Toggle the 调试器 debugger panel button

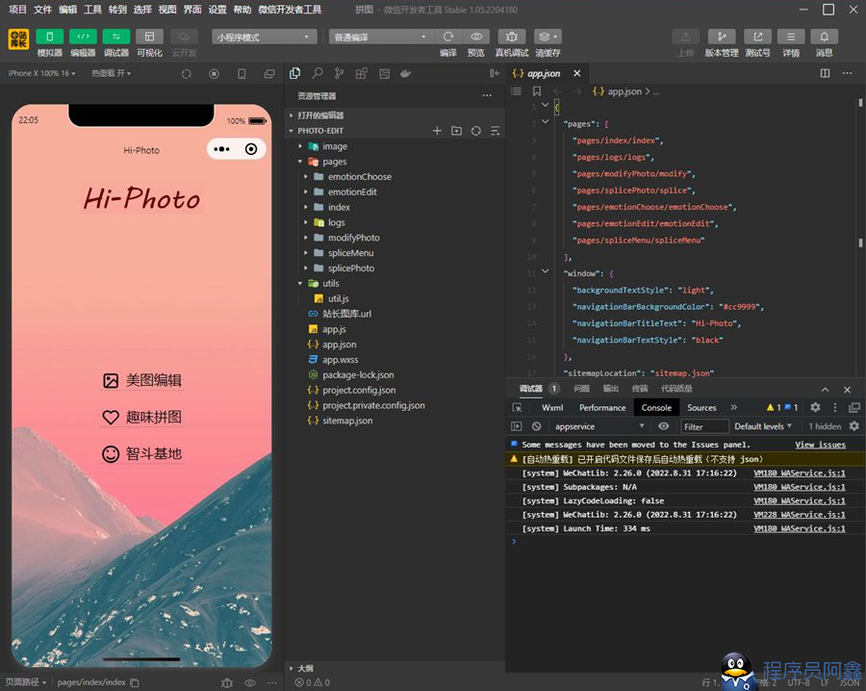click(x=116, y=37)
